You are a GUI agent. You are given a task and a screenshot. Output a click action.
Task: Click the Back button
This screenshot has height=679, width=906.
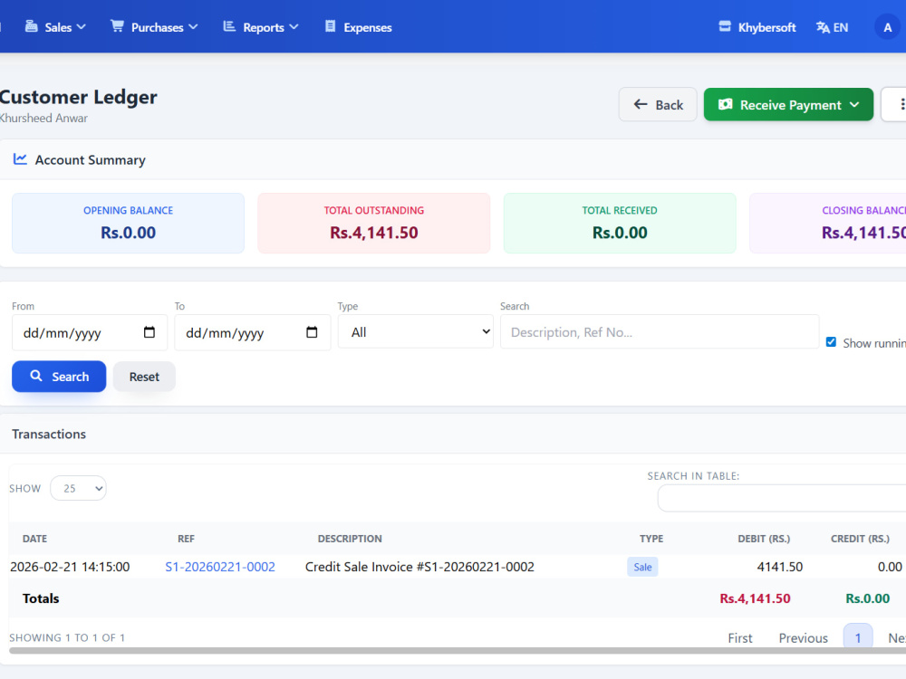(658, 104)
